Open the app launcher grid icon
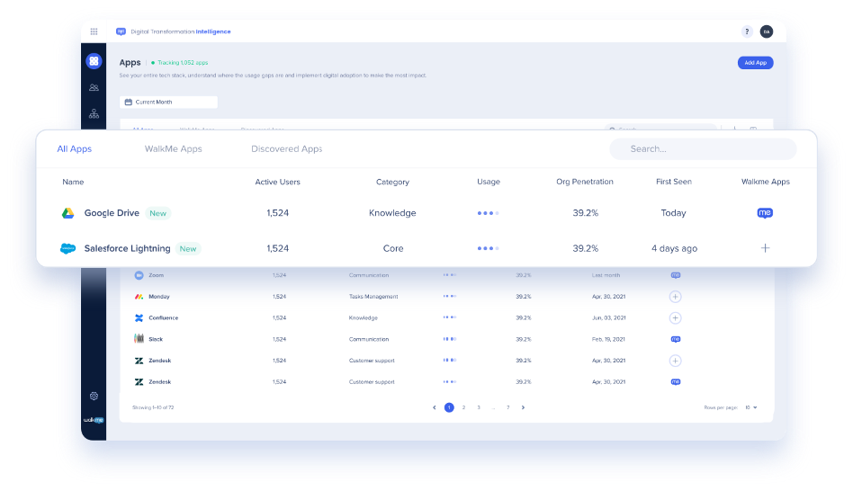This screenshot has width=853, height=491. (94, 31)
